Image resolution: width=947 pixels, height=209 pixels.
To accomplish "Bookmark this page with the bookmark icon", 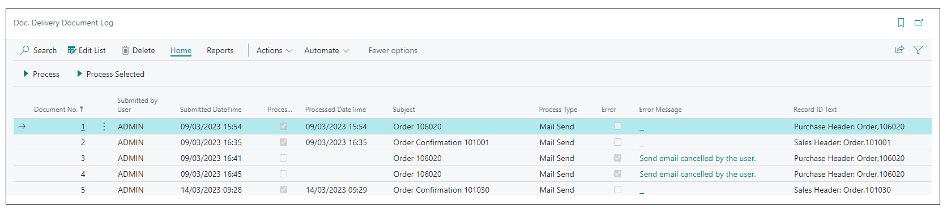I will click(901, 23).
